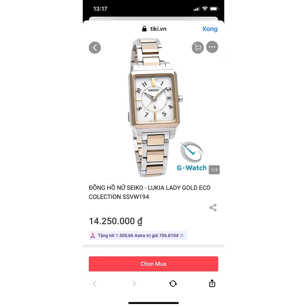Tap the 14.250.000 đ price

click(x=116, y=221)
